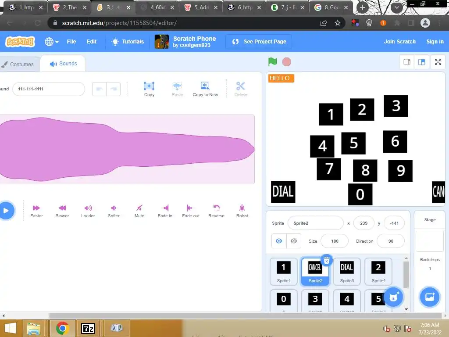Click the sound waveform display
The image size is (449, 337).
coord(127,149)
